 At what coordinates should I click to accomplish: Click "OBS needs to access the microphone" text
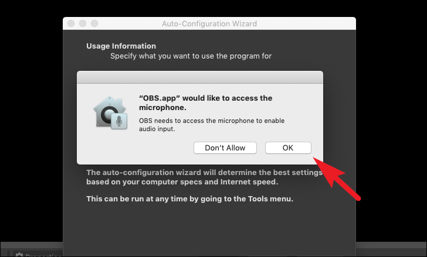click(x=212, y=125)
